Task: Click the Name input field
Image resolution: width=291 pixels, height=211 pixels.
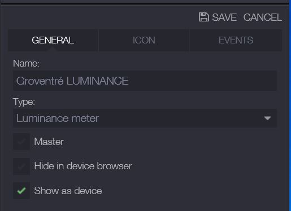Action: (x=145, y=81)
